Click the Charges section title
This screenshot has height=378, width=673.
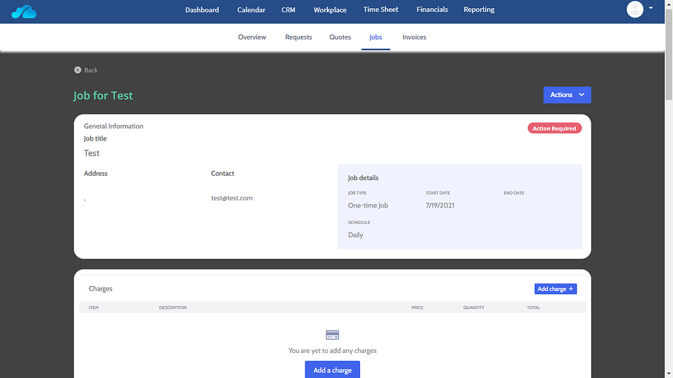tap(100, 289)
